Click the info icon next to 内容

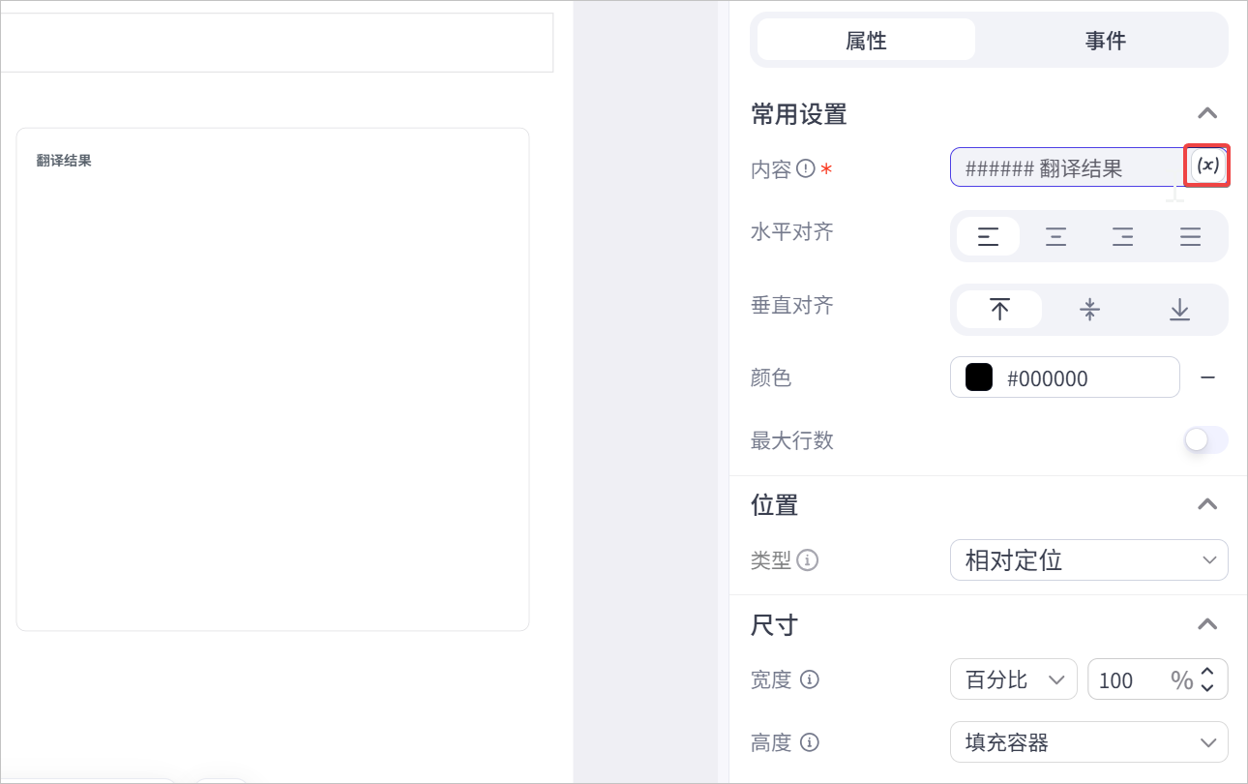click(x=806, y=169)
